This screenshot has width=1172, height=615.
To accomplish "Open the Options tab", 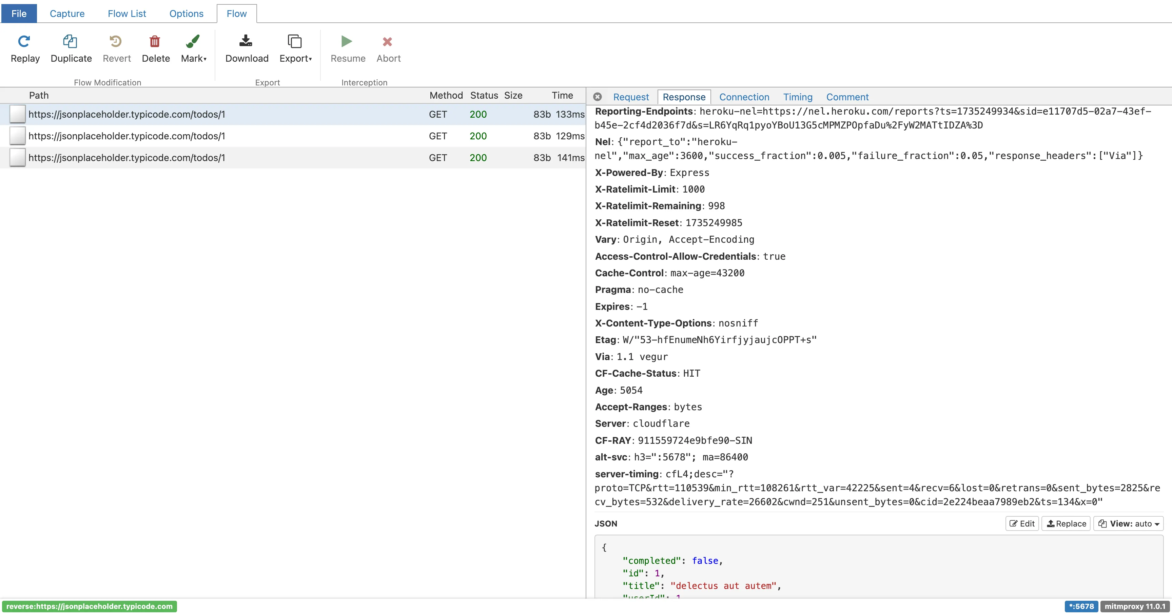I will pyautogui.click(x=186, y=14).
